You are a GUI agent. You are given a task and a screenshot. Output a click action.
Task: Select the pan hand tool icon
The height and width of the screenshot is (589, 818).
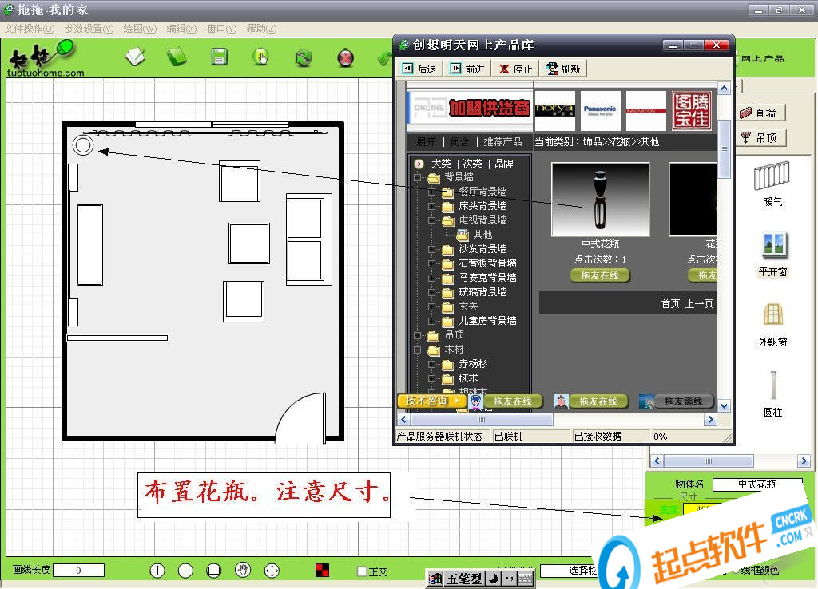tap(243, 570)
